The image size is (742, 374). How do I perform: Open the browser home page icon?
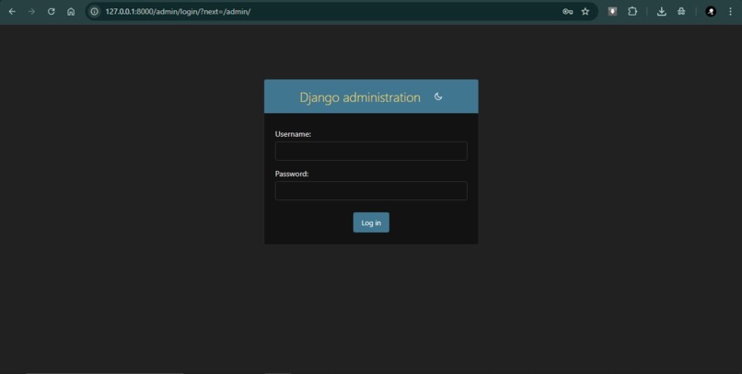tap(71, 11)
